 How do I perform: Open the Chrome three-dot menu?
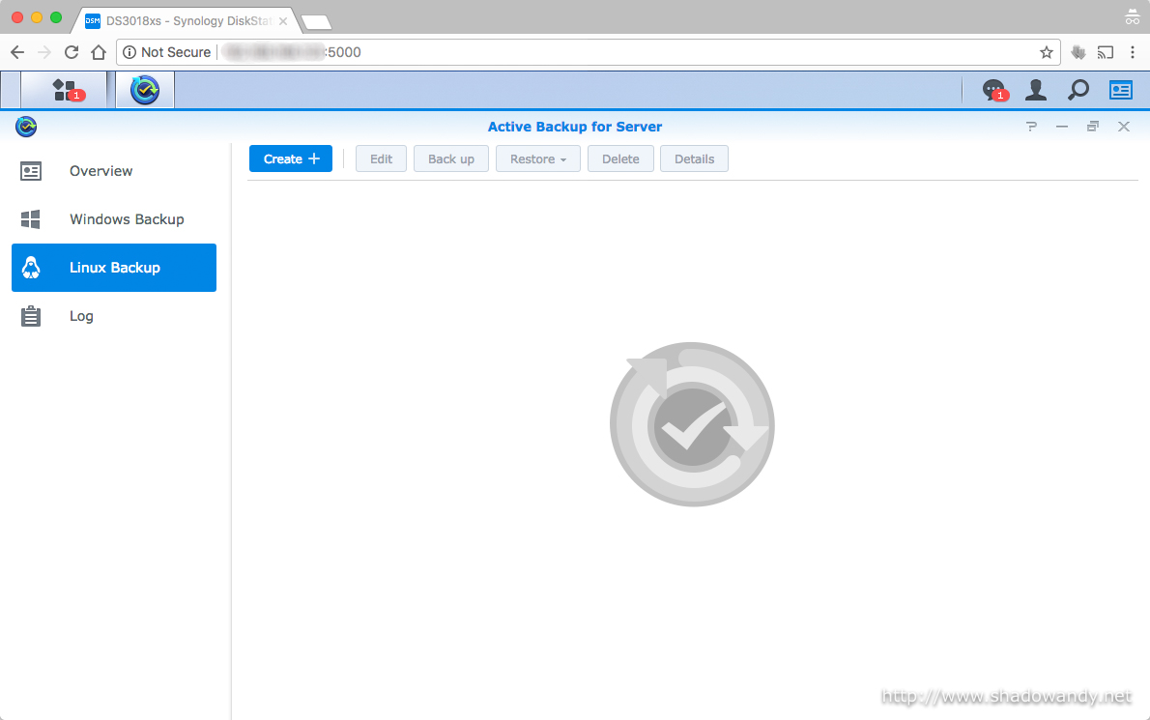[x=1133, y=52]
